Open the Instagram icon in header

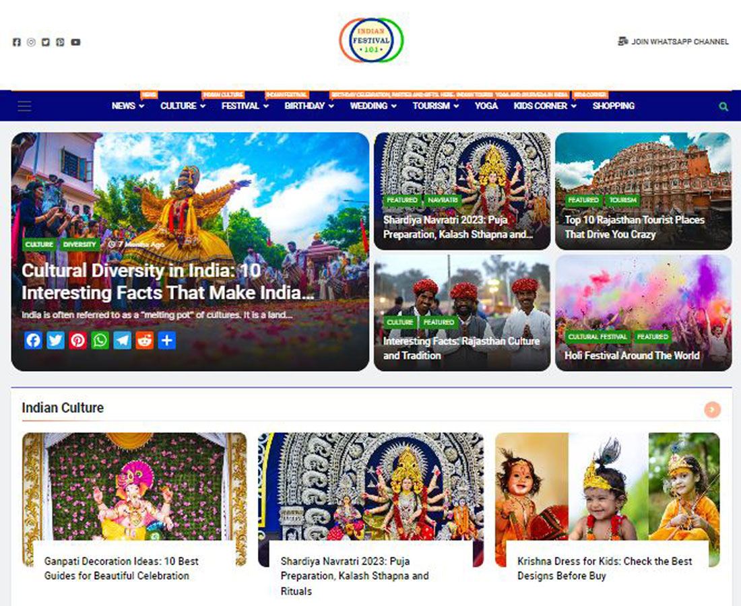tap(31, 42)
